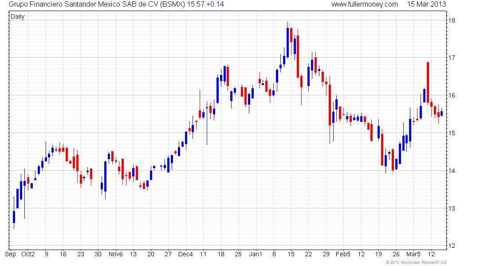Click the '15.57' last price value
Viewport: 488px width, 266px height.
(x=196, y=4)
